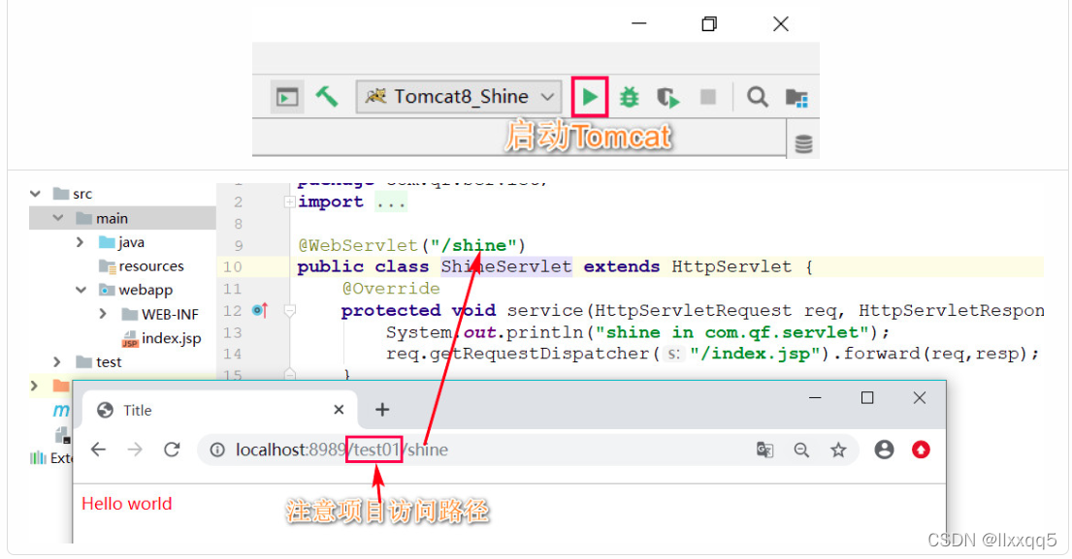
Task: Close the Title browser tab
Action: click(339, 410)
